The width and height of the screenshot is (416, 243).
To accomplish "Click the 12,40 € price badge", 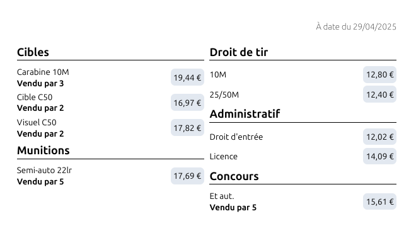I will point(379,94).
